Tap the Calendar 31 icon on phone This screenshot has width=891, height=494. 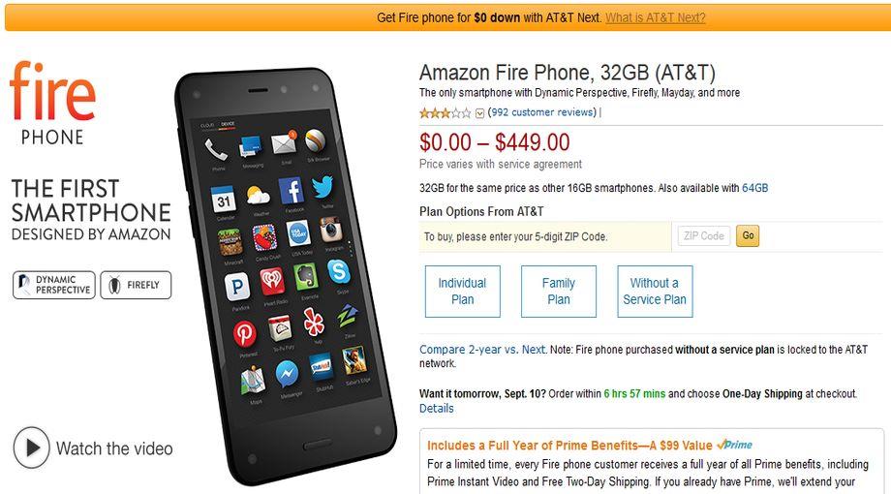coord(224,201)
